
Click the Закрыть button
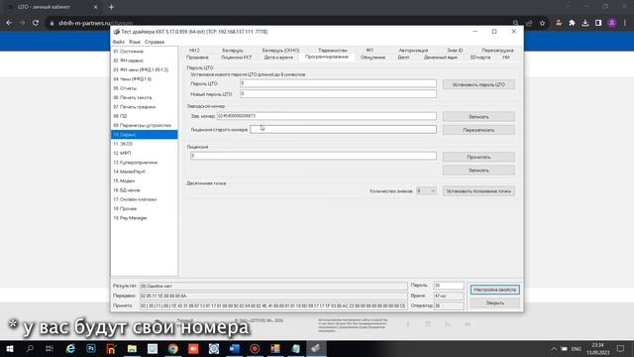495,302
